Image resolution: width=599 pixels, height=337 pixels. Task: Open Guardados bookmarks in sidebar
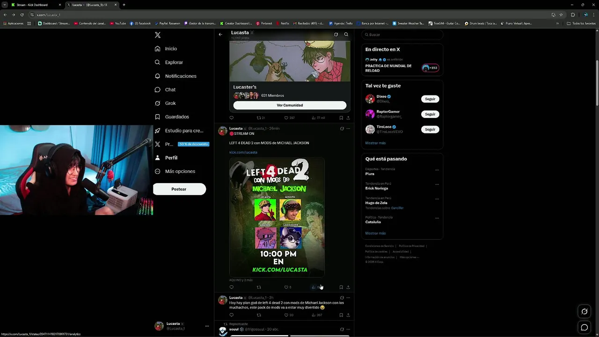click(172, 117)
